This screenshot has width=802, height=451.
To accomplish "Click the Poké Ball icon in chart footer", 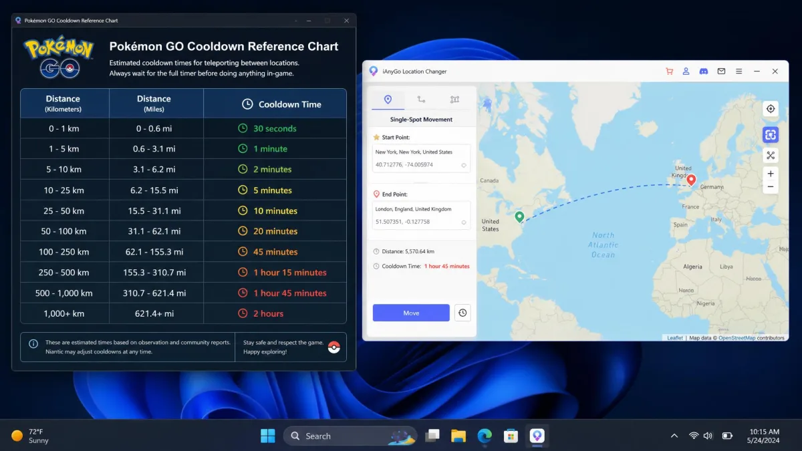I will (x=333, y=347).
